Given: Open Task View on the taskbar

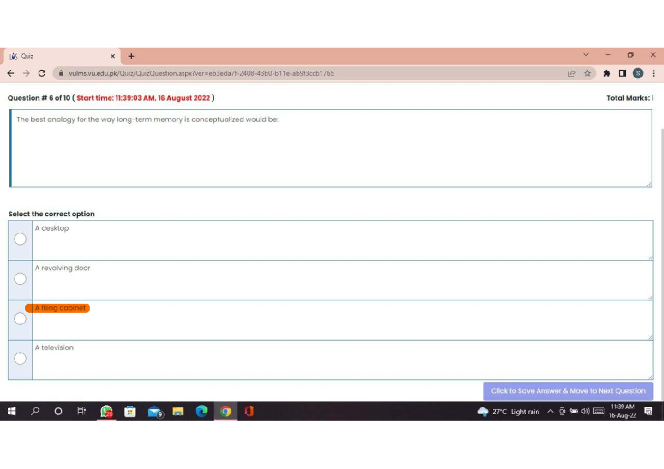Looking at the screenshot, I should click(82, 411).
